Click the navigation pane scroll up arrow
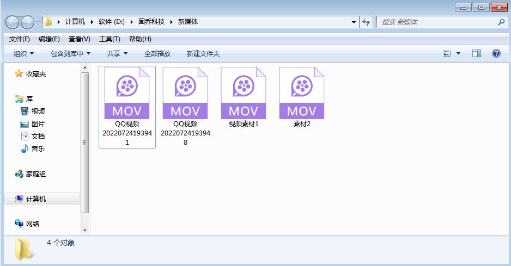The width and height of the screenshot is (511, 266). tap(85, 67)
